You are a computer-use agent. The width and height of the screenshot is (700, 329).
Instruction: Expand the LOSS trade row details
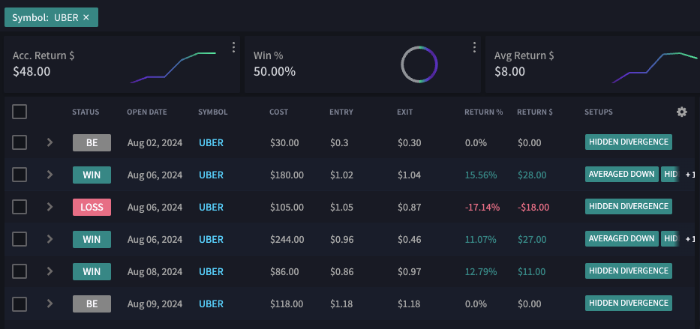coord(50,207)
